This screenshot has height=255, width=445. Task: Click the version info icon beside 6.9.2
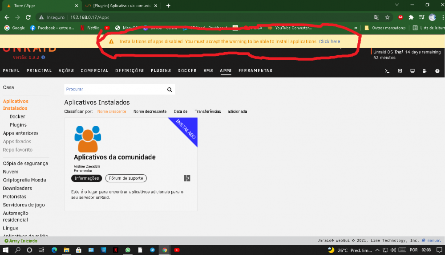(43, 57)
